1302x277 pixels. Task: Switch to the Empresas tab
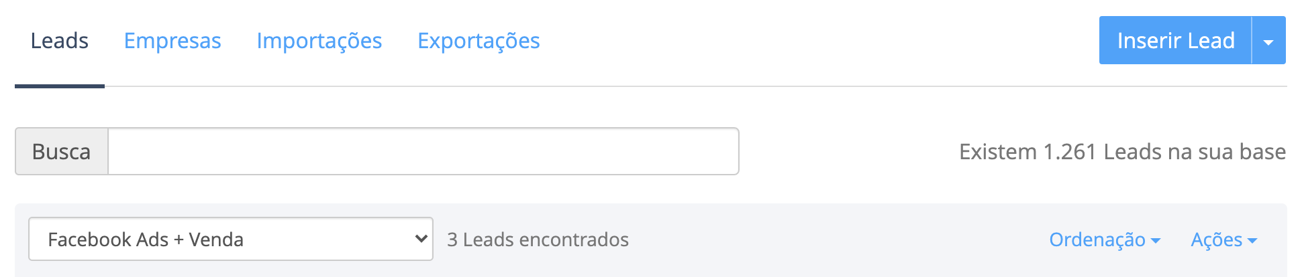coord(172,41)
